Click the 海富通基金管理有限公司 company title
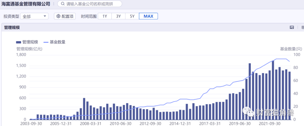This screenshot has width=304, height=126. [x=26, y=4]
